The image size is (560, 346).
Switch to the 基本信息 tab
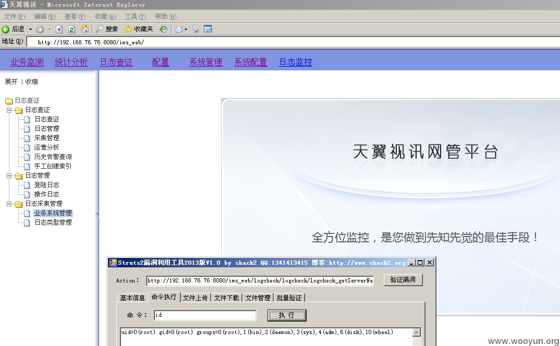(x=132, y=298)
